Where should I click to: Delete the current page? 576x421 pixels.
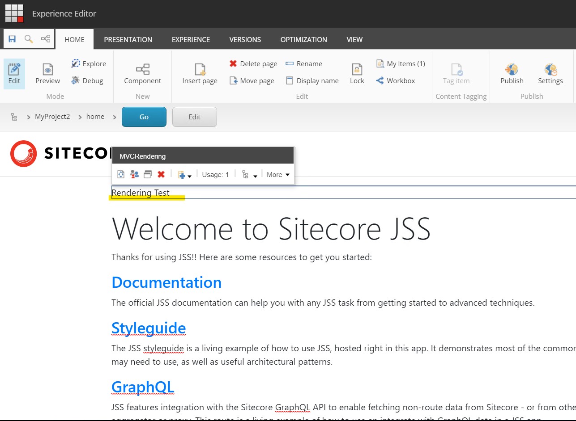[253, 64]
